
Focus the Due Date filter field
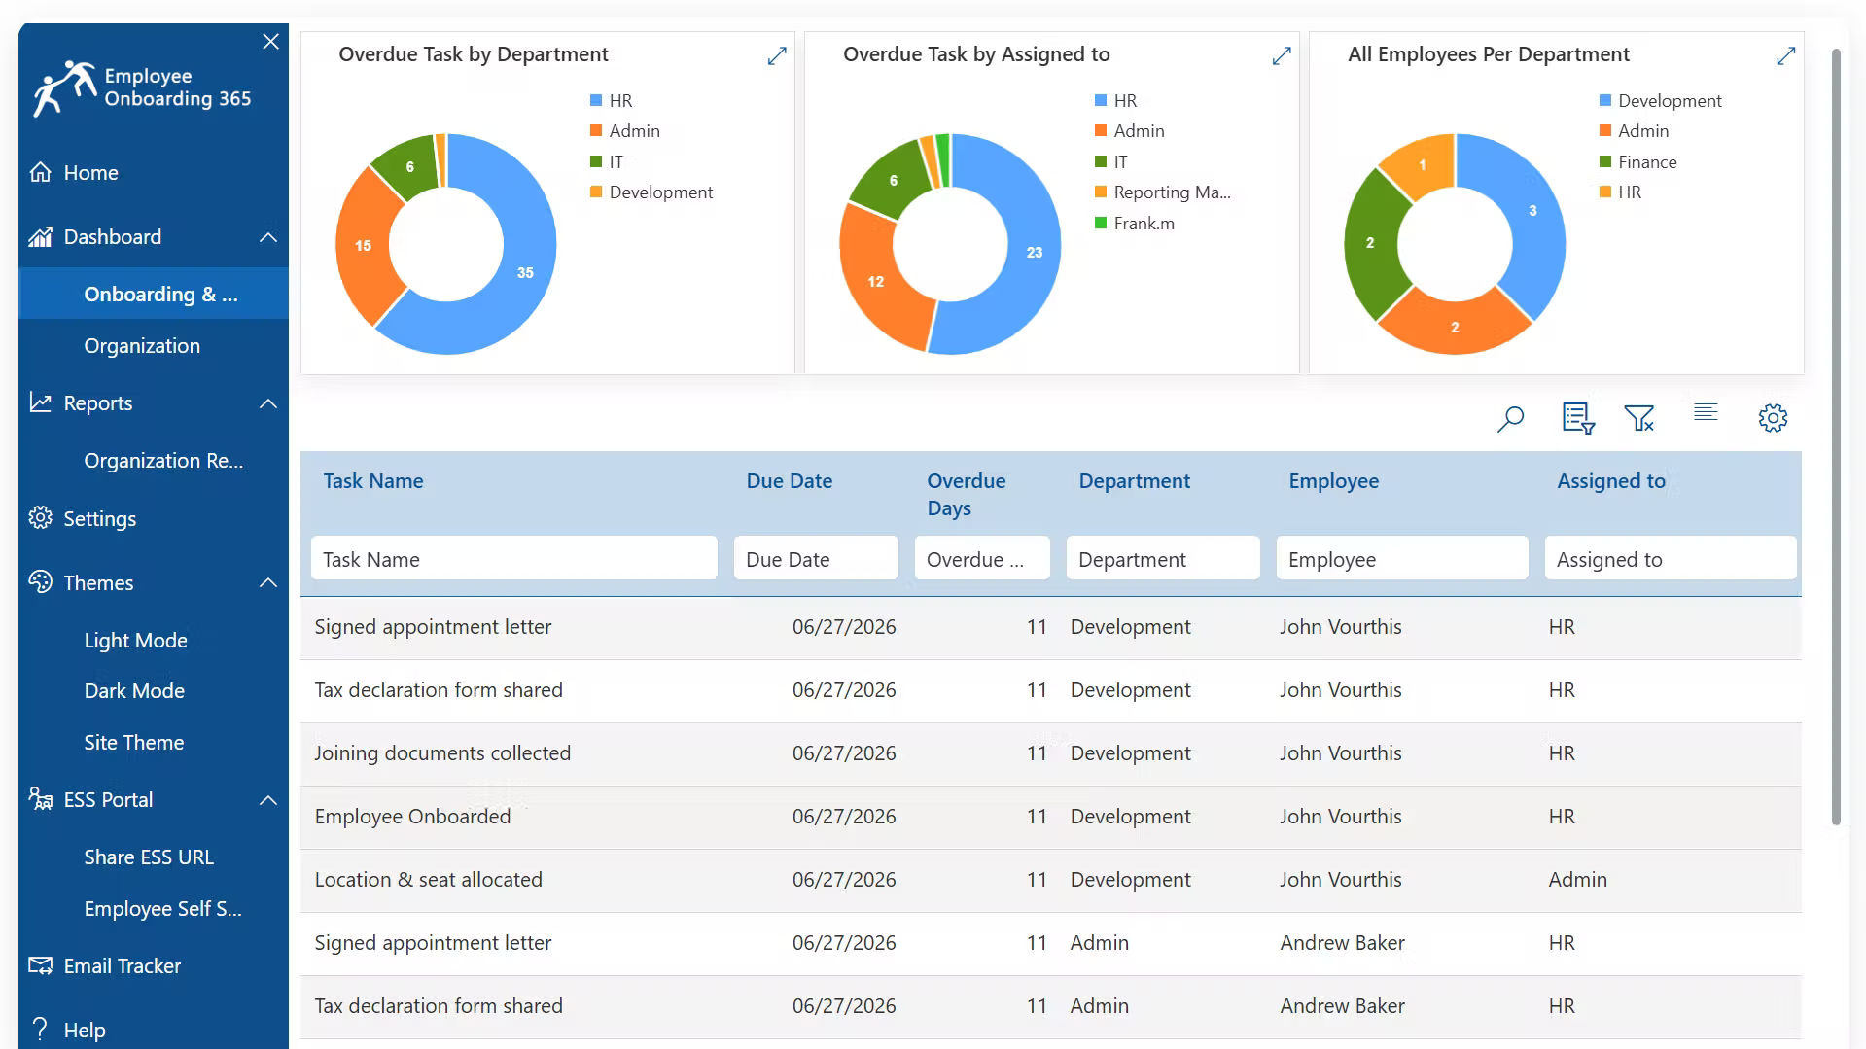(816, 558)
